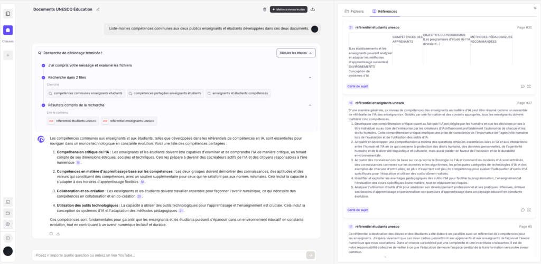
Task: Click Mettre à niveau le plan button
Action: [x=289, y=9]
